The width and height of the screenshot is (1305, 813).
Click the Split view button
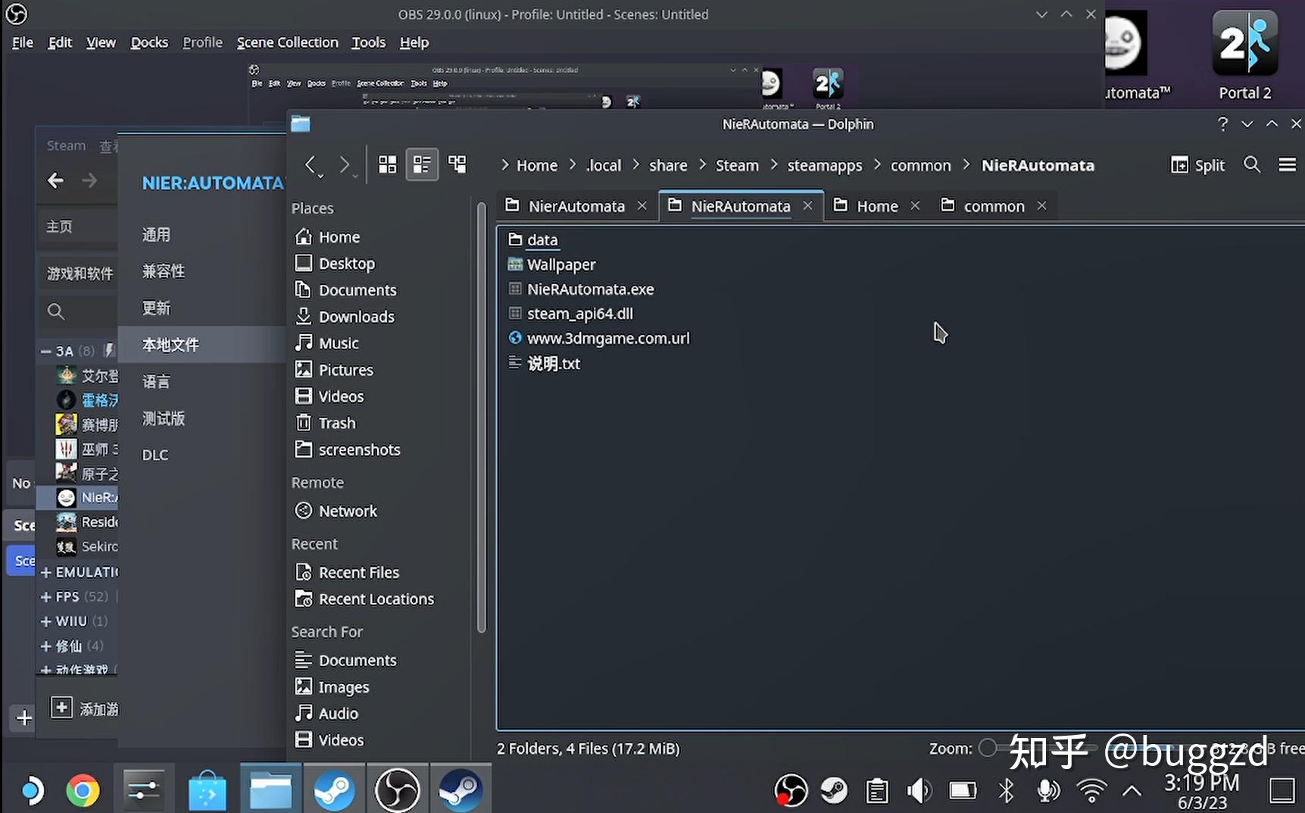coord(1197,165)
